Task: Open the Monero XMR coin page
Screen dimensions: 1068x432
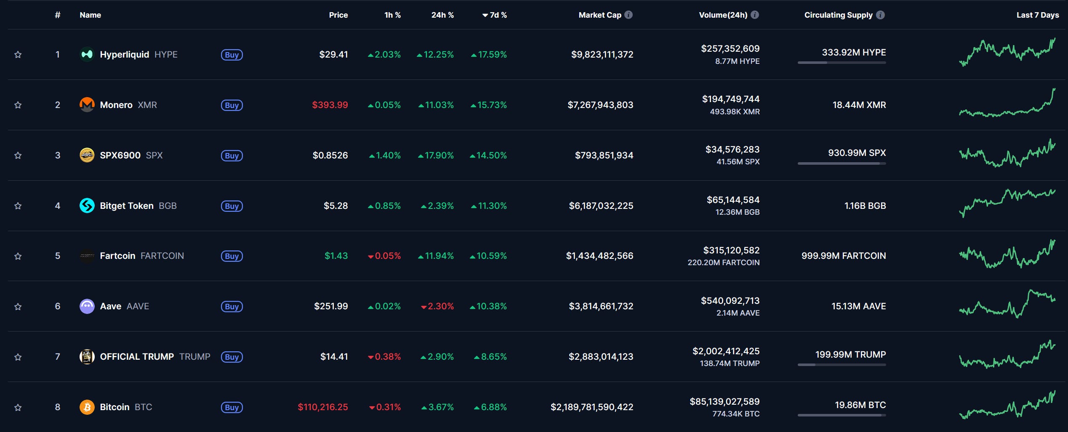Action: [x=128, y=105]
